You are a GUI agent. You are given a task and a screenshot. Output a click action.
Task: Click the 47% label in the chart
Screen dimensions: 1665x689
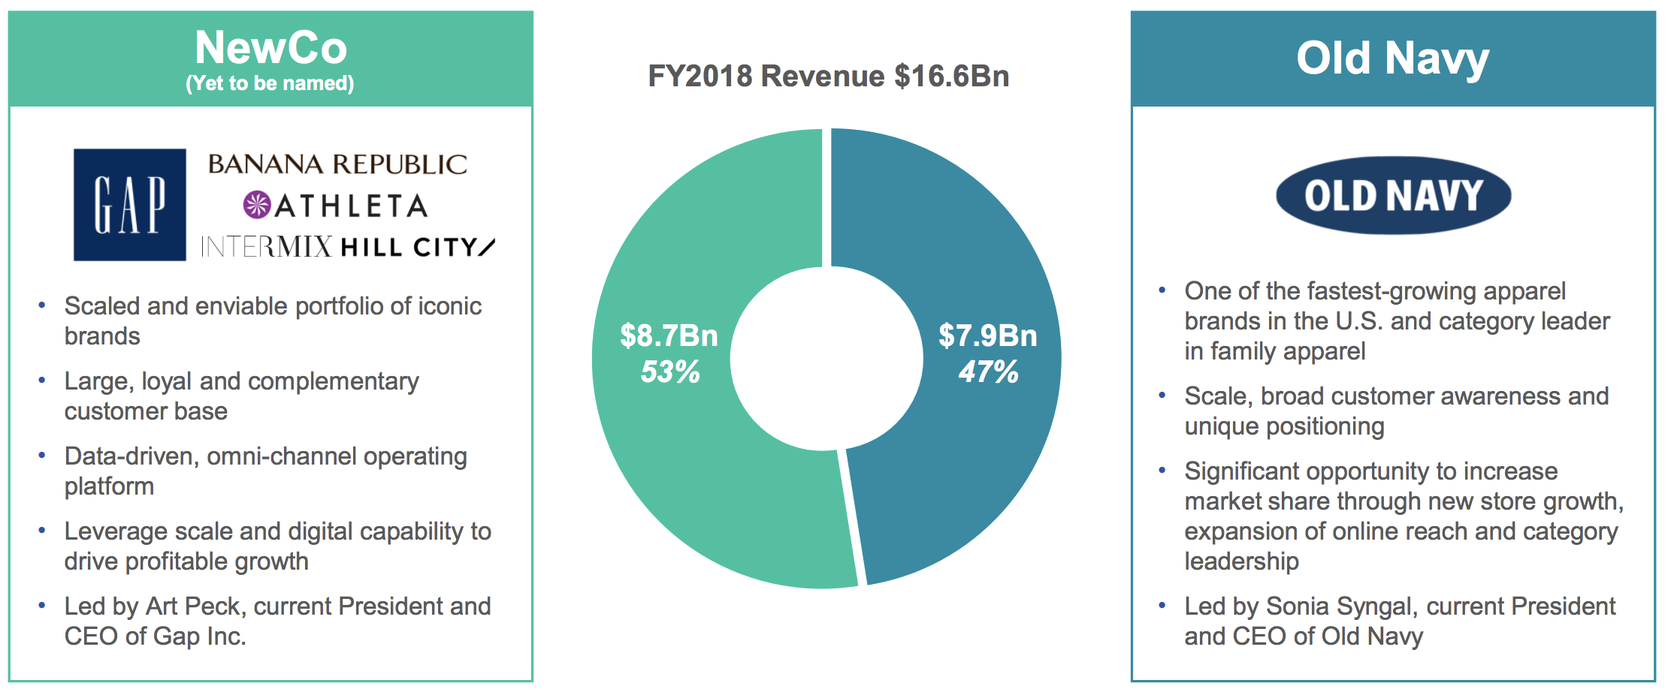coord(989,372)
